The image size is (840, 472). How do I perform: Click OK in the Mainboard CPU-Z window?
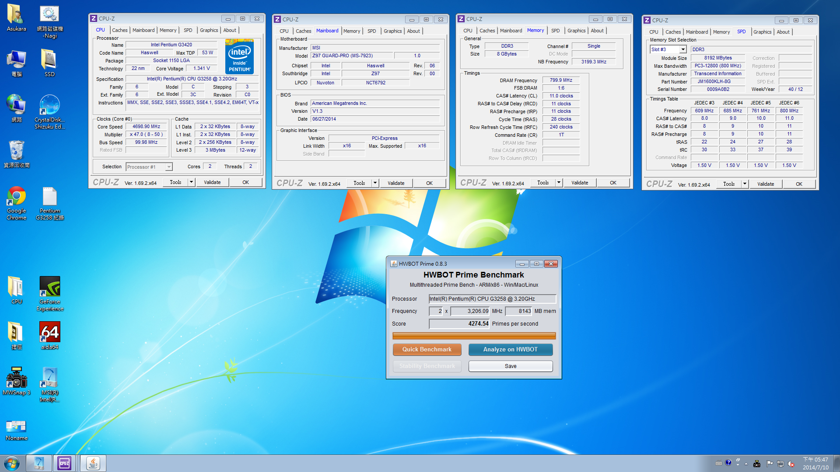point(429,183)
